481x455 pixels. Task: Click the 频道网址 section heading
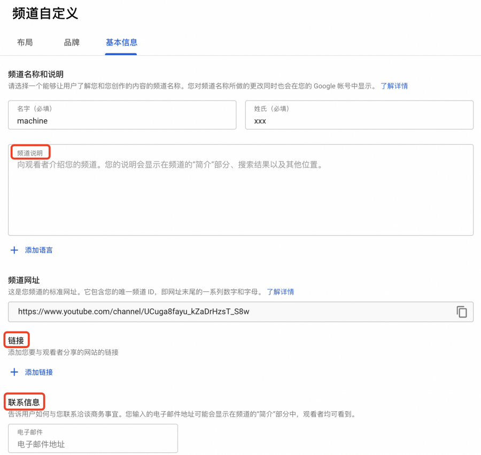(24, 280)
